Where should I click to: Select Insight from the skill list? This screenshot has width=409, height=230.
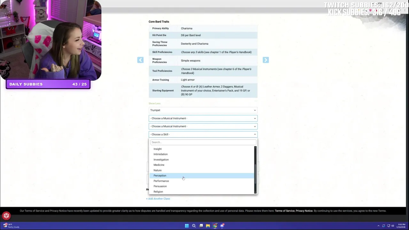202,149
